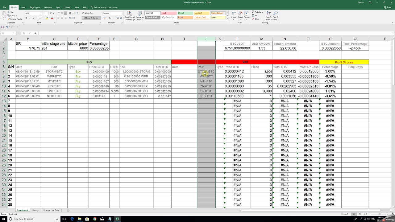395x222 pixels.
Task: Align text right
Action: [x=65, y=18]
